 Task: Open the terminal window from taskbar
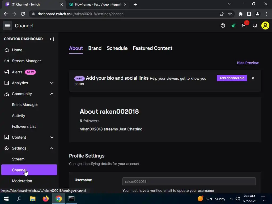point(71,199)
